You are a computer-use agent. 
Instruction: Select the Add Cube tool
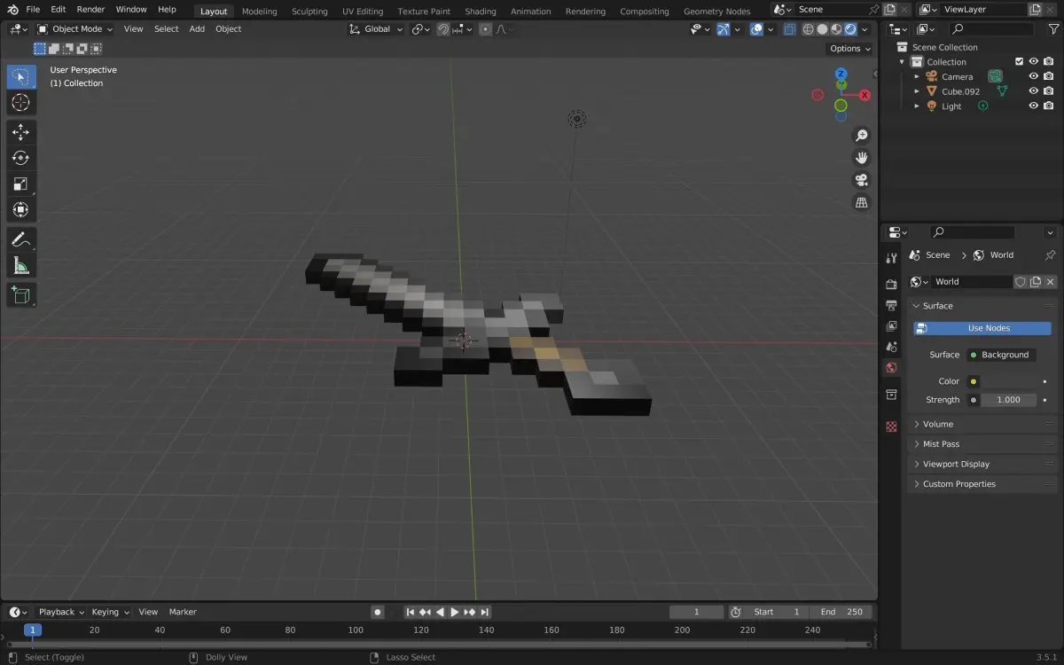point(21,295)
